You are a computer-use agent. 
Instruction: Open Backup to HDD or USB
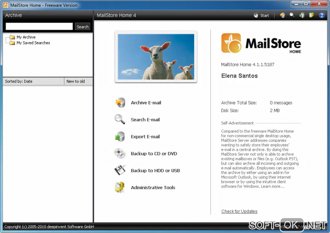[155, 171]
